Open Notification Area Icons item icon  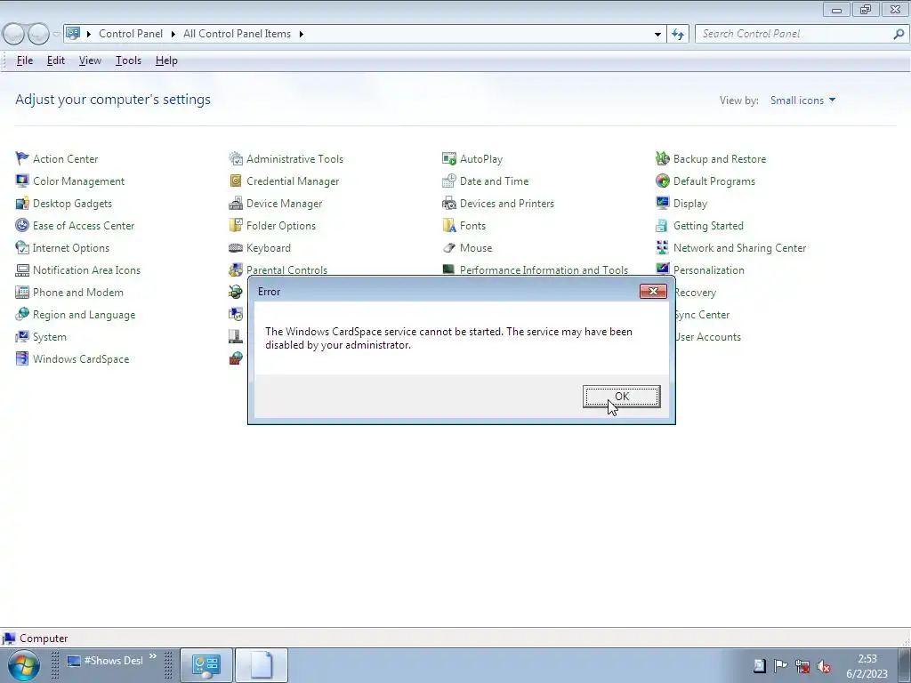22,270
